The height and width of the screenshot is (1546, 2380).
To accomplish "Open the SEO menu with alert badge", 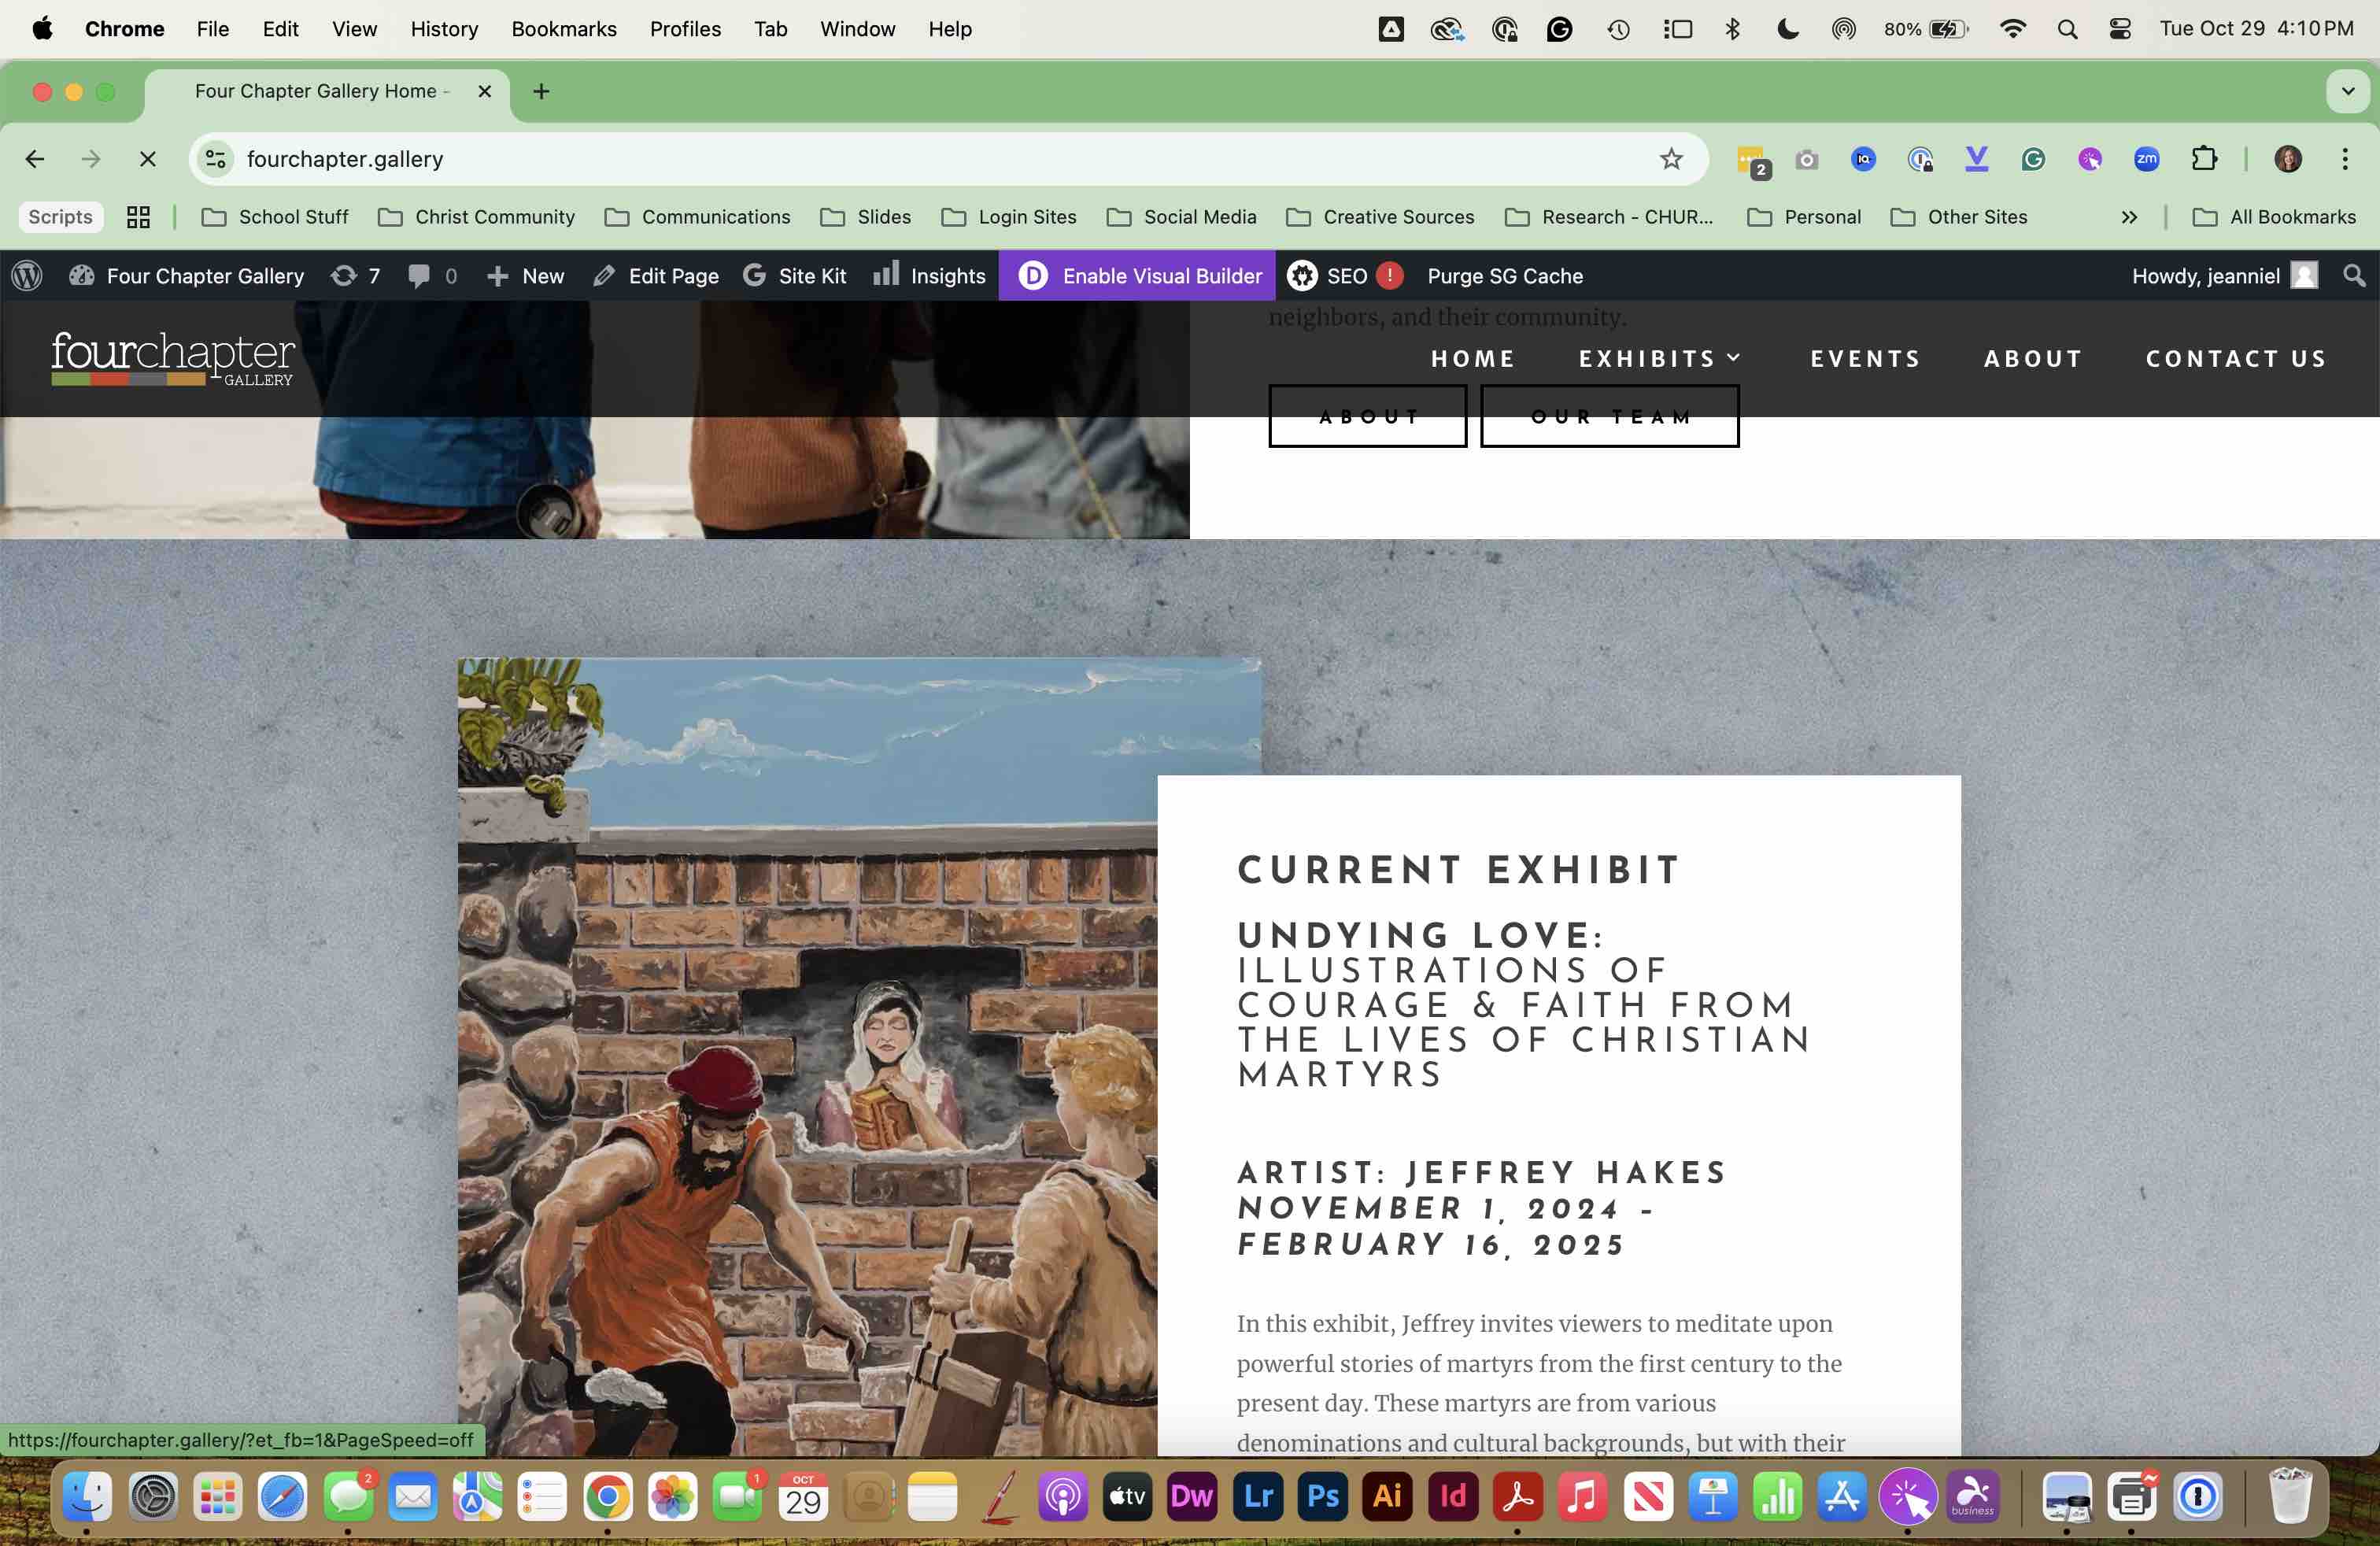I will 1344,275.
